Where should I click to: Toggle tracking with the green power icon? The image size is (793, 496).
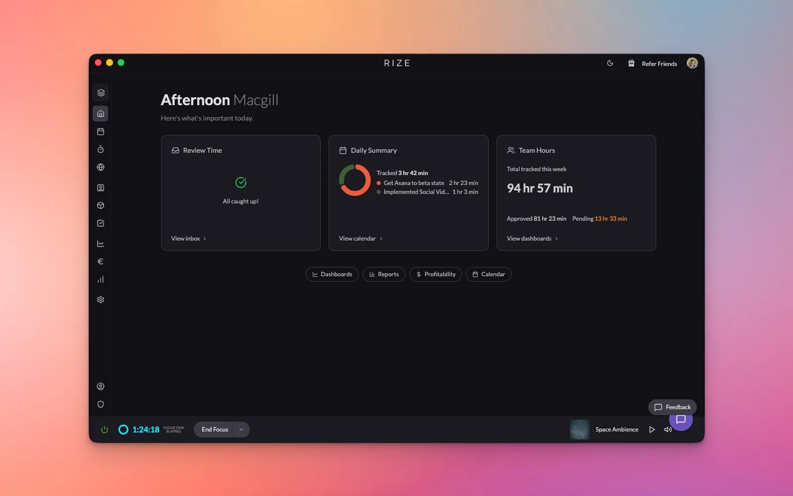tap(105, 430)
